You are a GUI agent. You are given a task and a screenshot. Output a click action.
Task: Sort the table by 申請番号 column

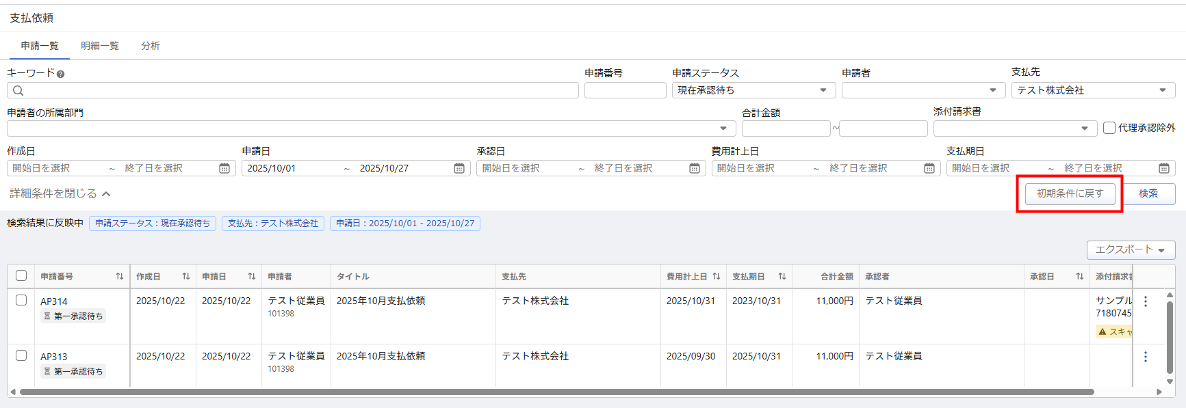(x=120, y=277)
